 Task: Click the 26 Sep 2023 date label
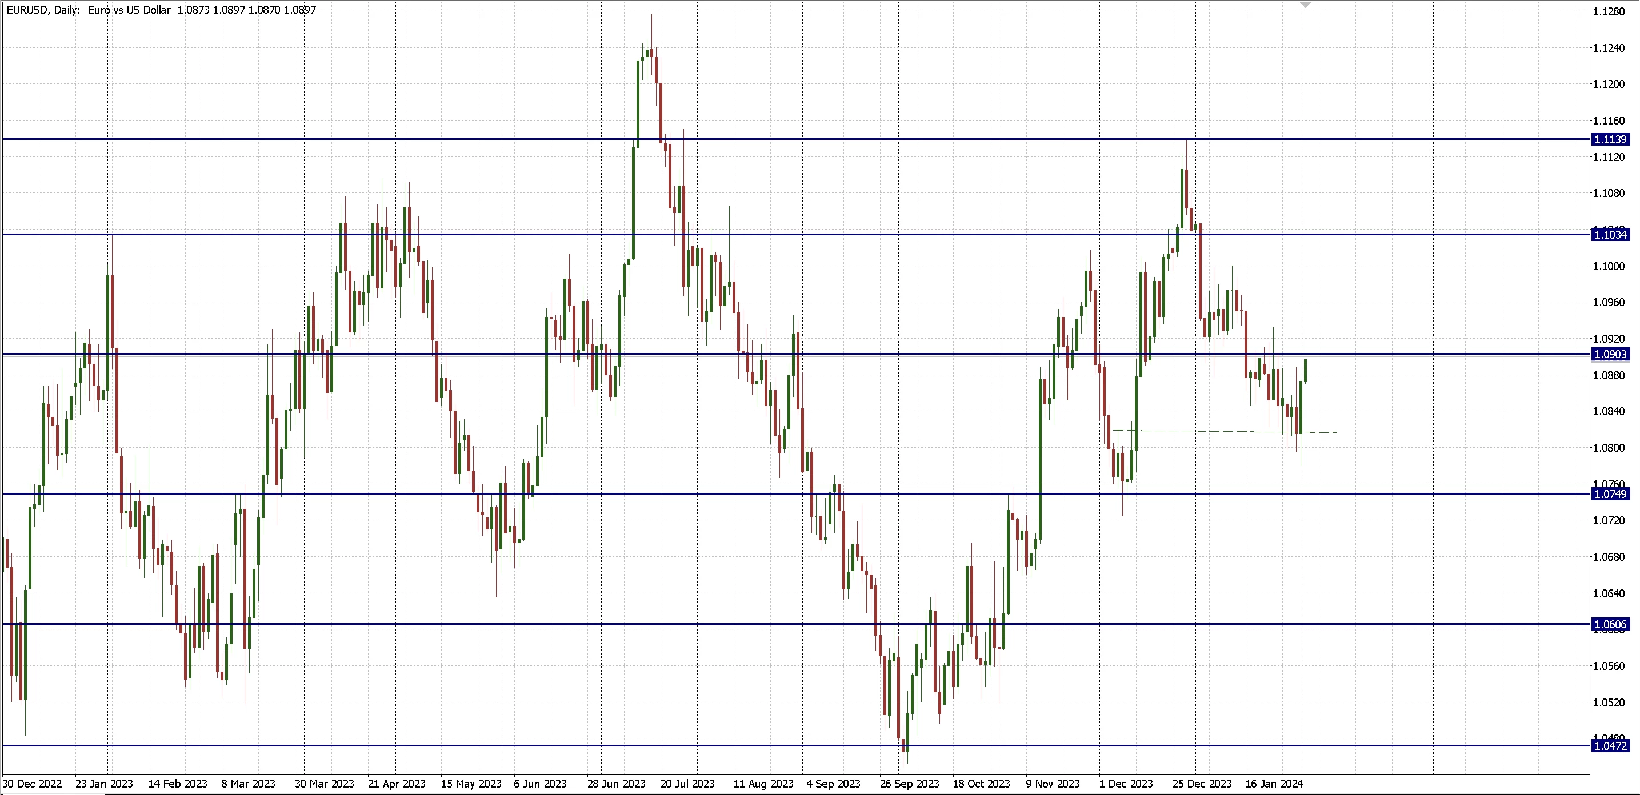point(910,784)
